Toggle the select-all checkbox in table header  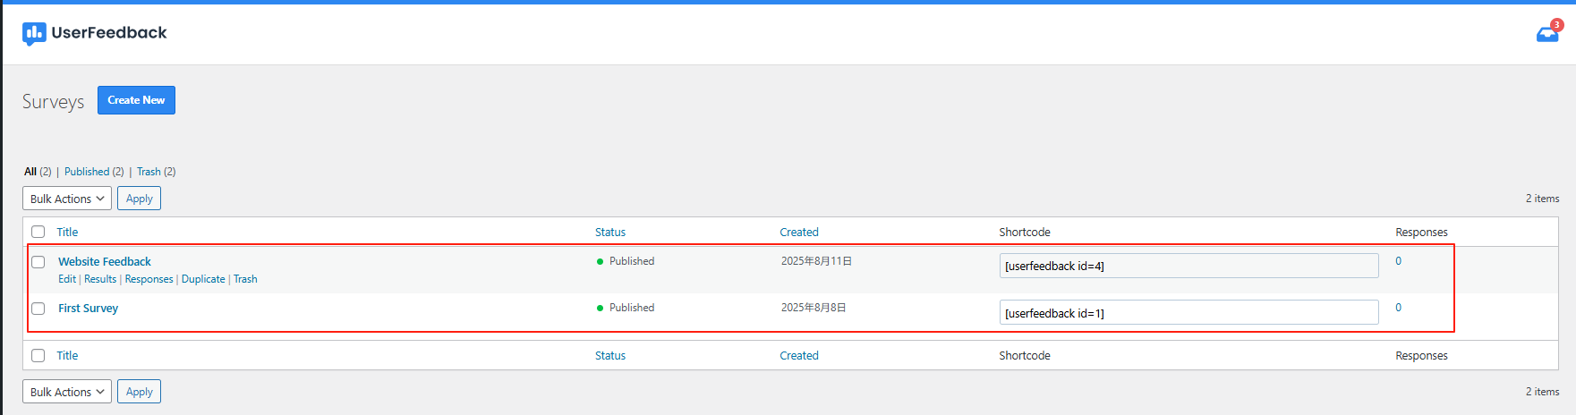[x=38, y=232]
